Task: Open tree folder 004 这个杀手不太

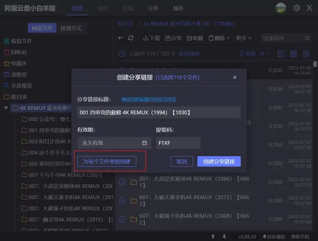Action: [46, 153]
